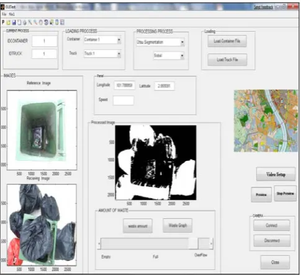The width and height of the screenshot is (301, 276).
Task: Click the Stop Preview button
Action: tap(285, 194)
